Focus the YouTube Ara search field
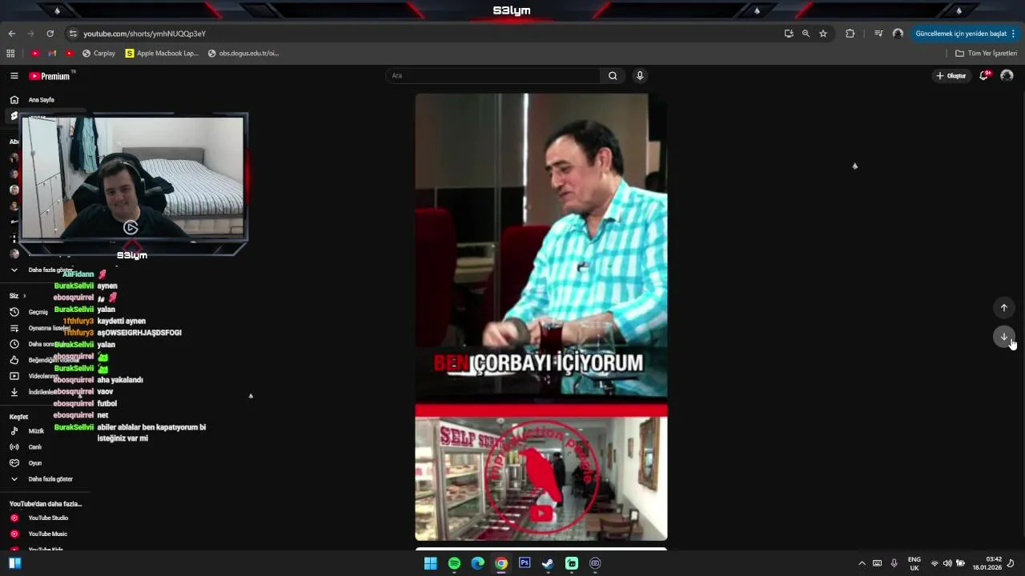Screen dimensions: 1025x576 492,76
